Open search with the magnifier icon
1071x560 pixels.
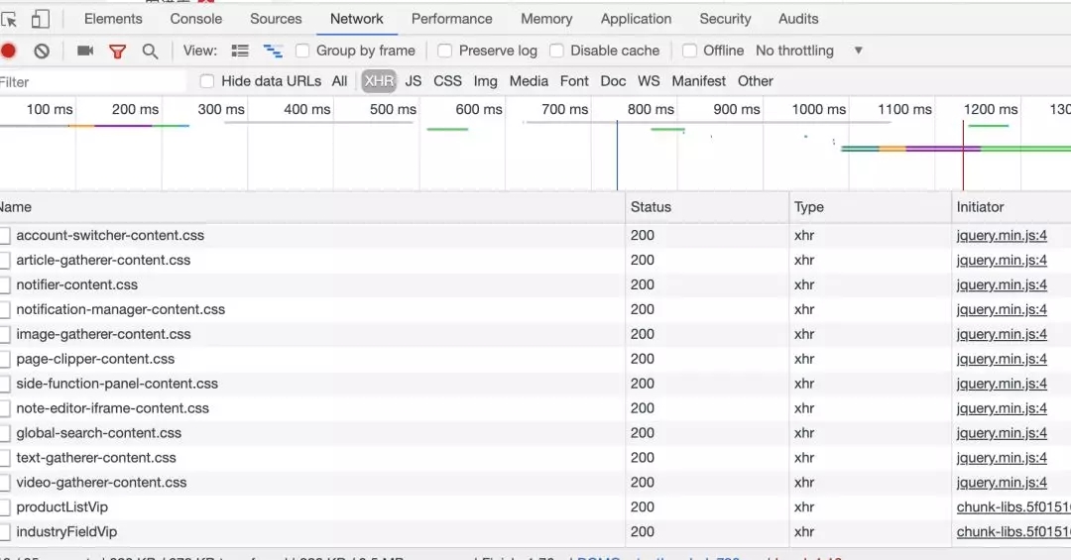[151, 52]
